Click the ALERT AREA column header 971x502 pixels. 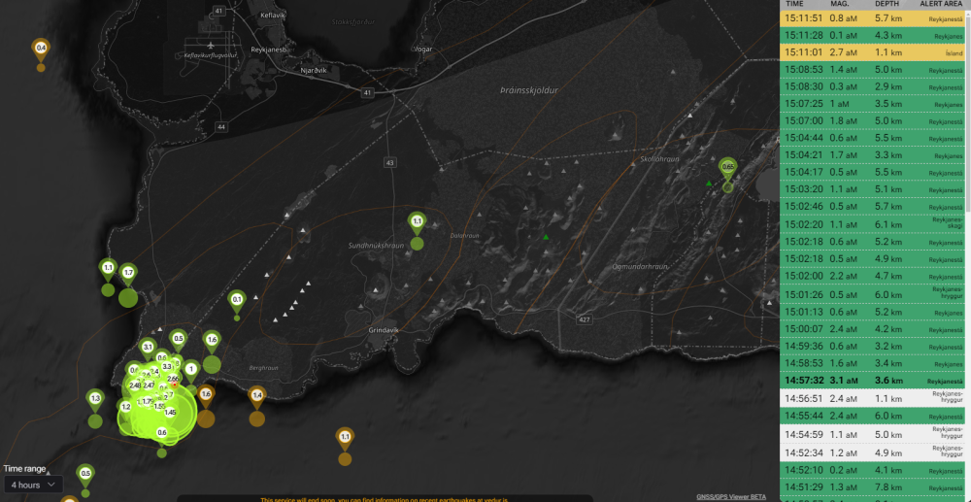tap(940, 4)
